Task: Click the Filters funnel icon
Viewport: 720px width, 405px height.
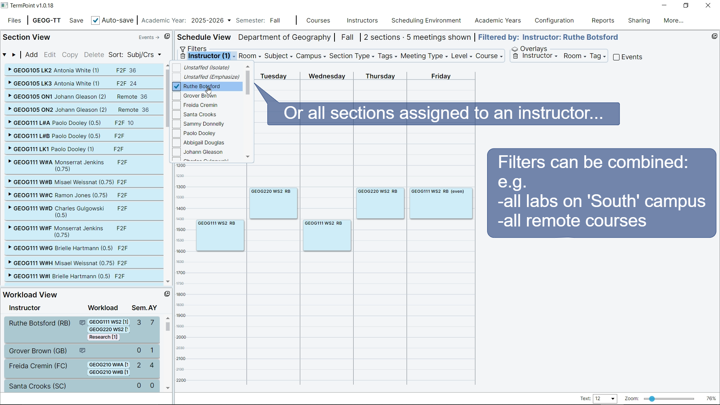Action: tap(183, 49)
